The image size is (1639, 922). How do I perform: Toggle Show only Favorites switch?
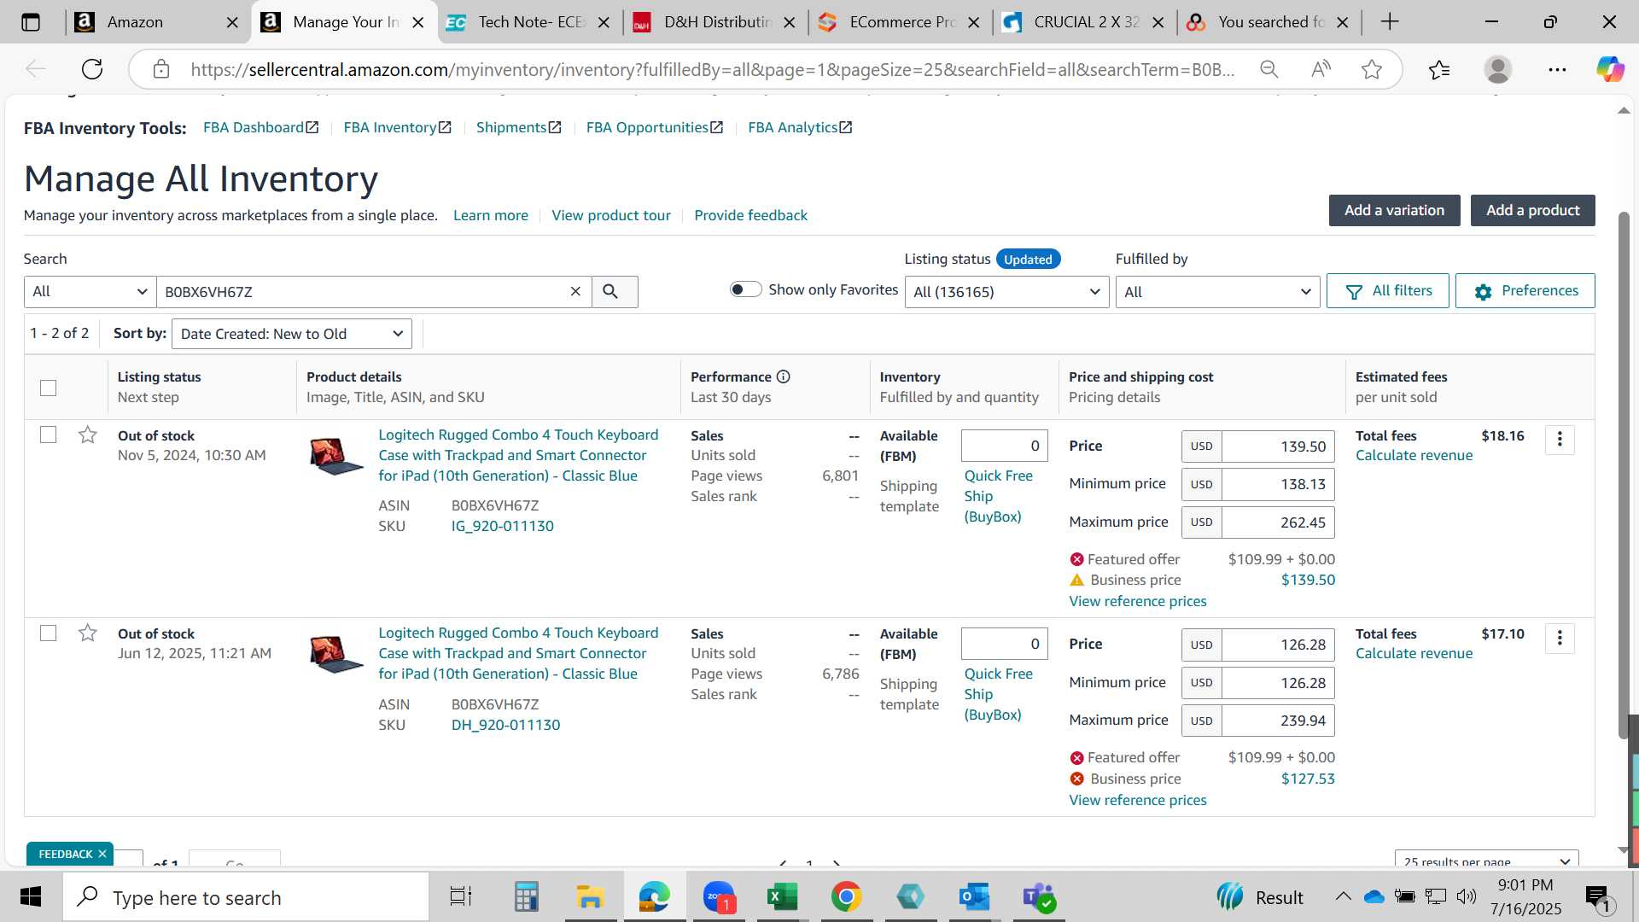[x=745, y=289]
